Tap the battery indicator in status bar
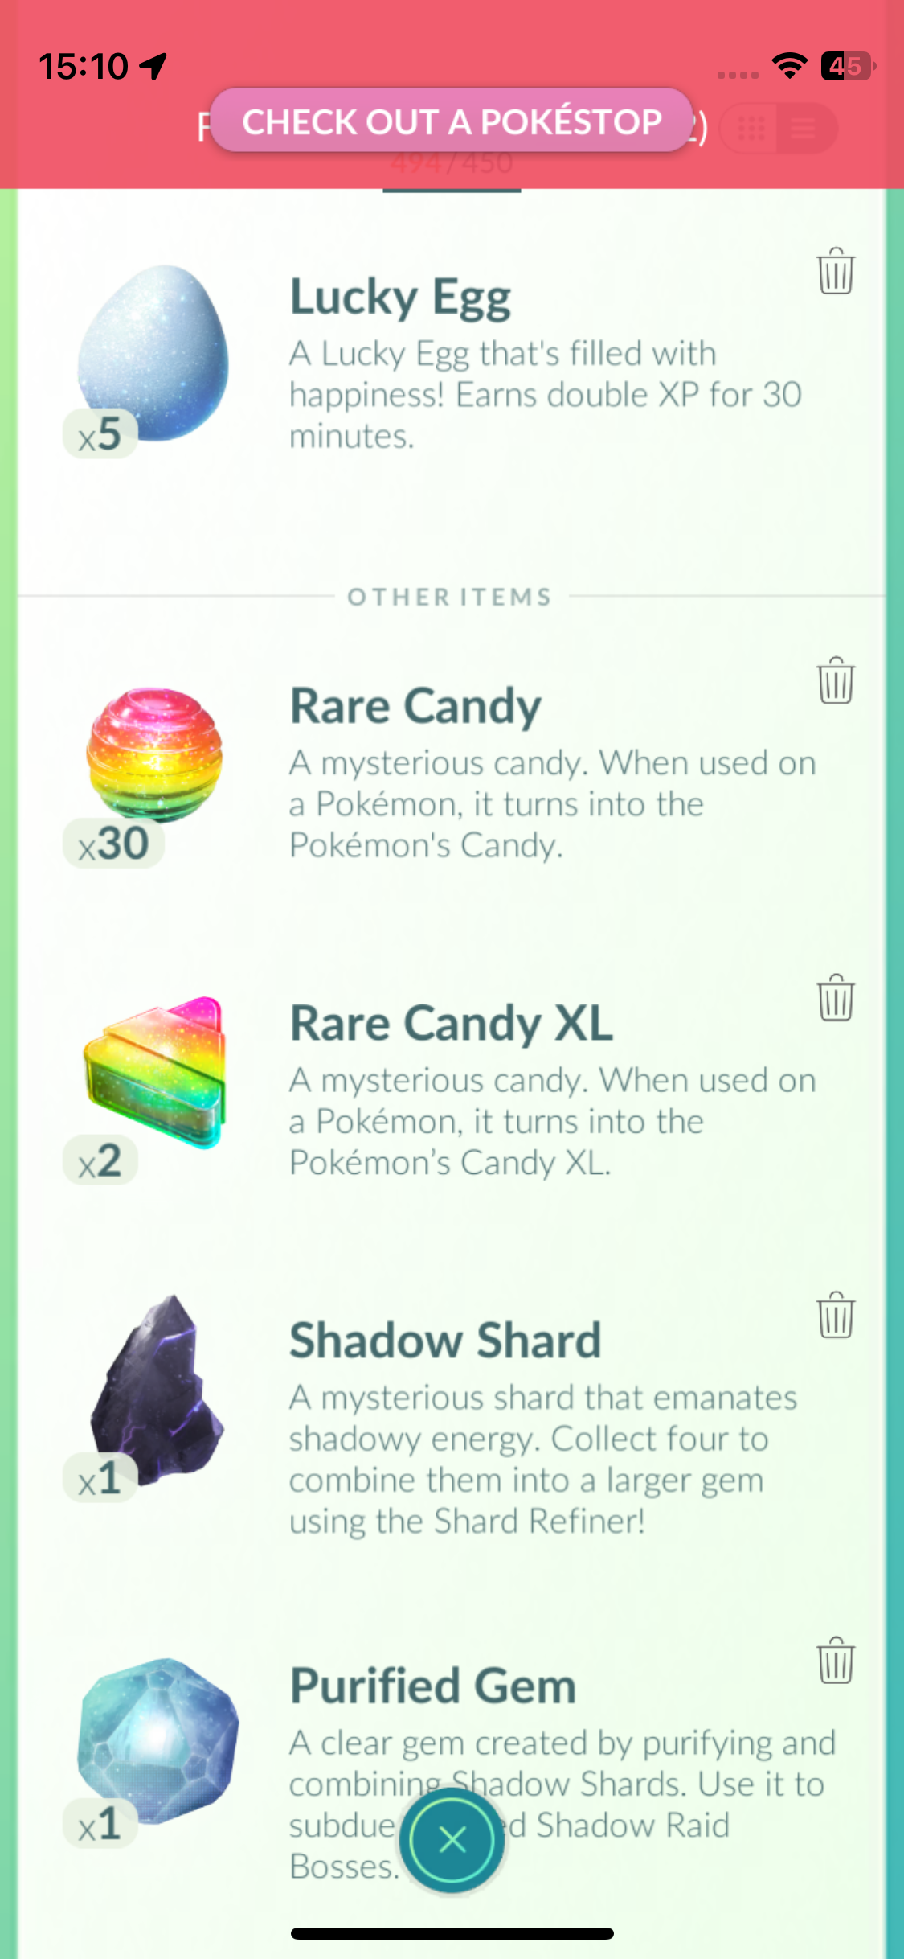The image size is (904, 1959). (x=848, y=66)
